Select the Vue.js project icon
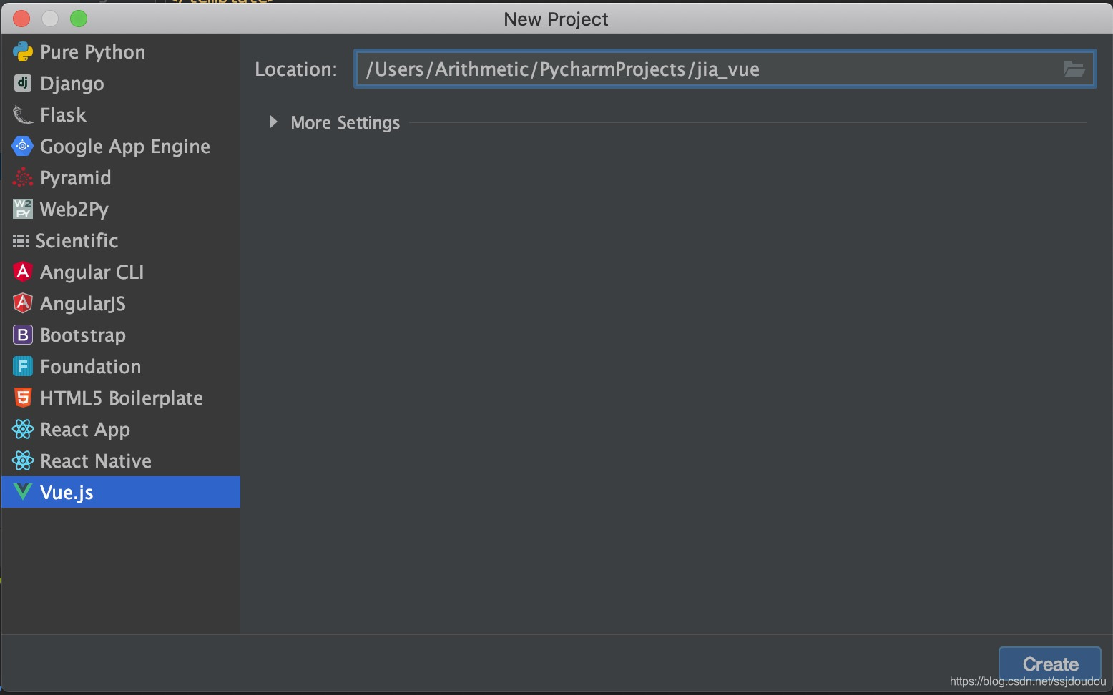The width and height of the screenshot is (1113, 695). (x=22, y=492)
